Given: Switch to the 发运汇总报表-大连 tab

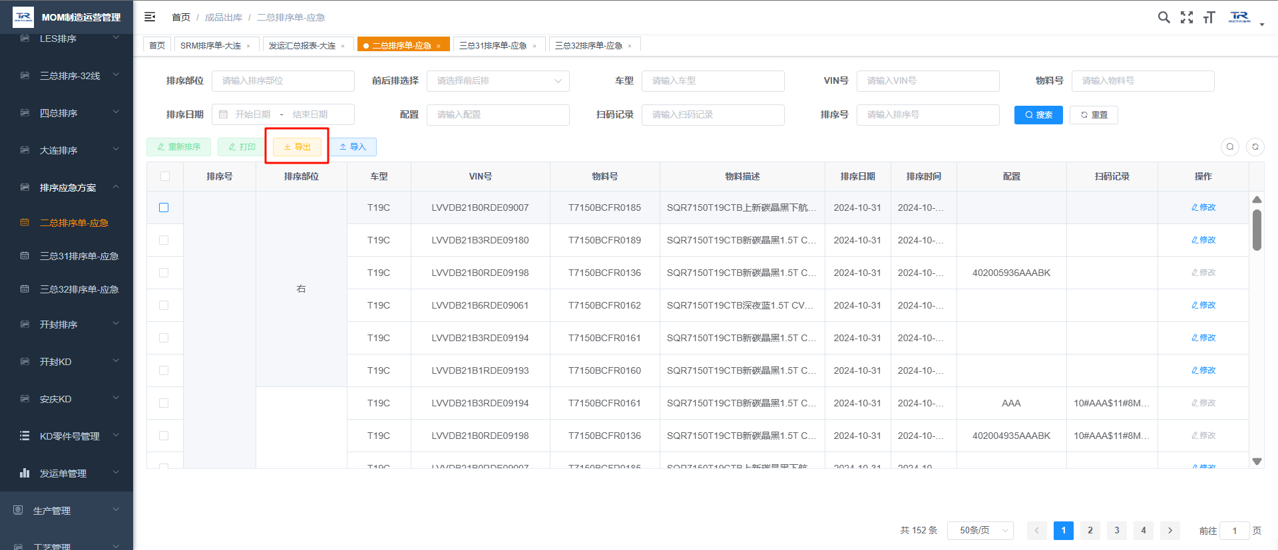Looking at the screenshot, I should click(302, 45).
